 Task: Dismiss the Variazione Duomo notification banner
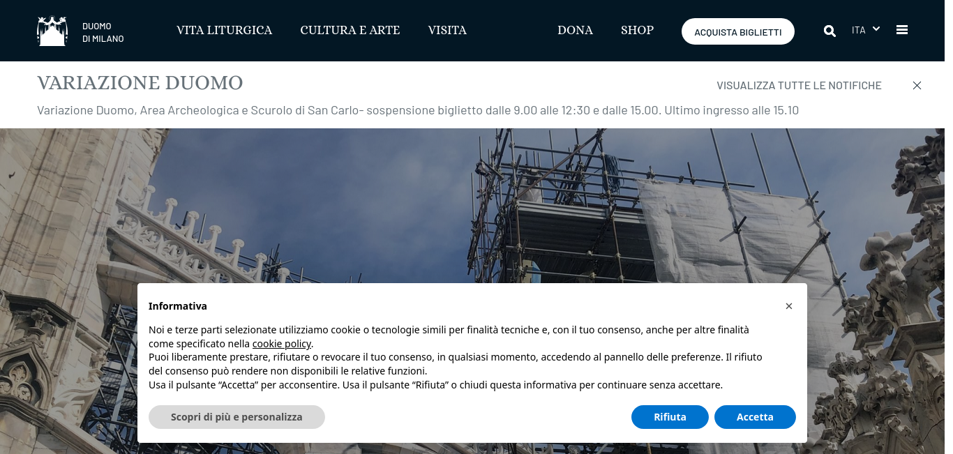(x=917, y=85)
